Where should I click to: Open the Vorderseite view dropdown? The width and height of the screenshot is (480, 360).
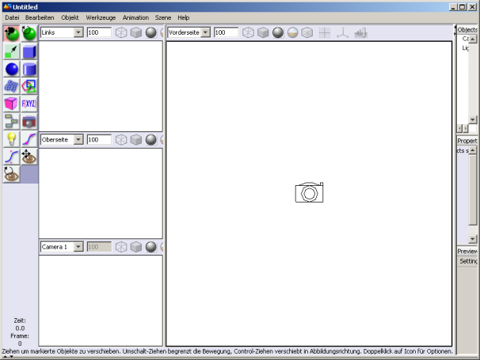(206, 32)
